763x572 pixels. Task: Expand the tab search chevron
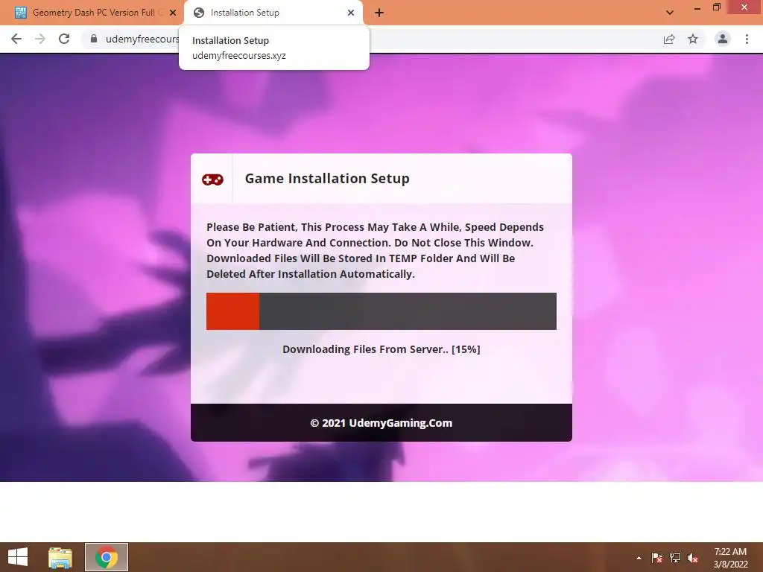670,13
